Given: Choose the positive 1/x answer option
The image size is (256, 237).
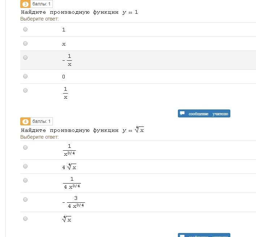Looking at the screenshot, I should (x=25, y=90).
